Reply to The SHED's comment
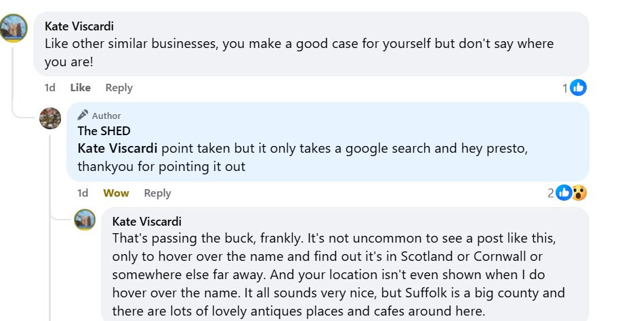622x321 pixels. pos(157,193)
